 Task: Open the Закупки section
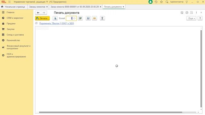coord(11,29)
